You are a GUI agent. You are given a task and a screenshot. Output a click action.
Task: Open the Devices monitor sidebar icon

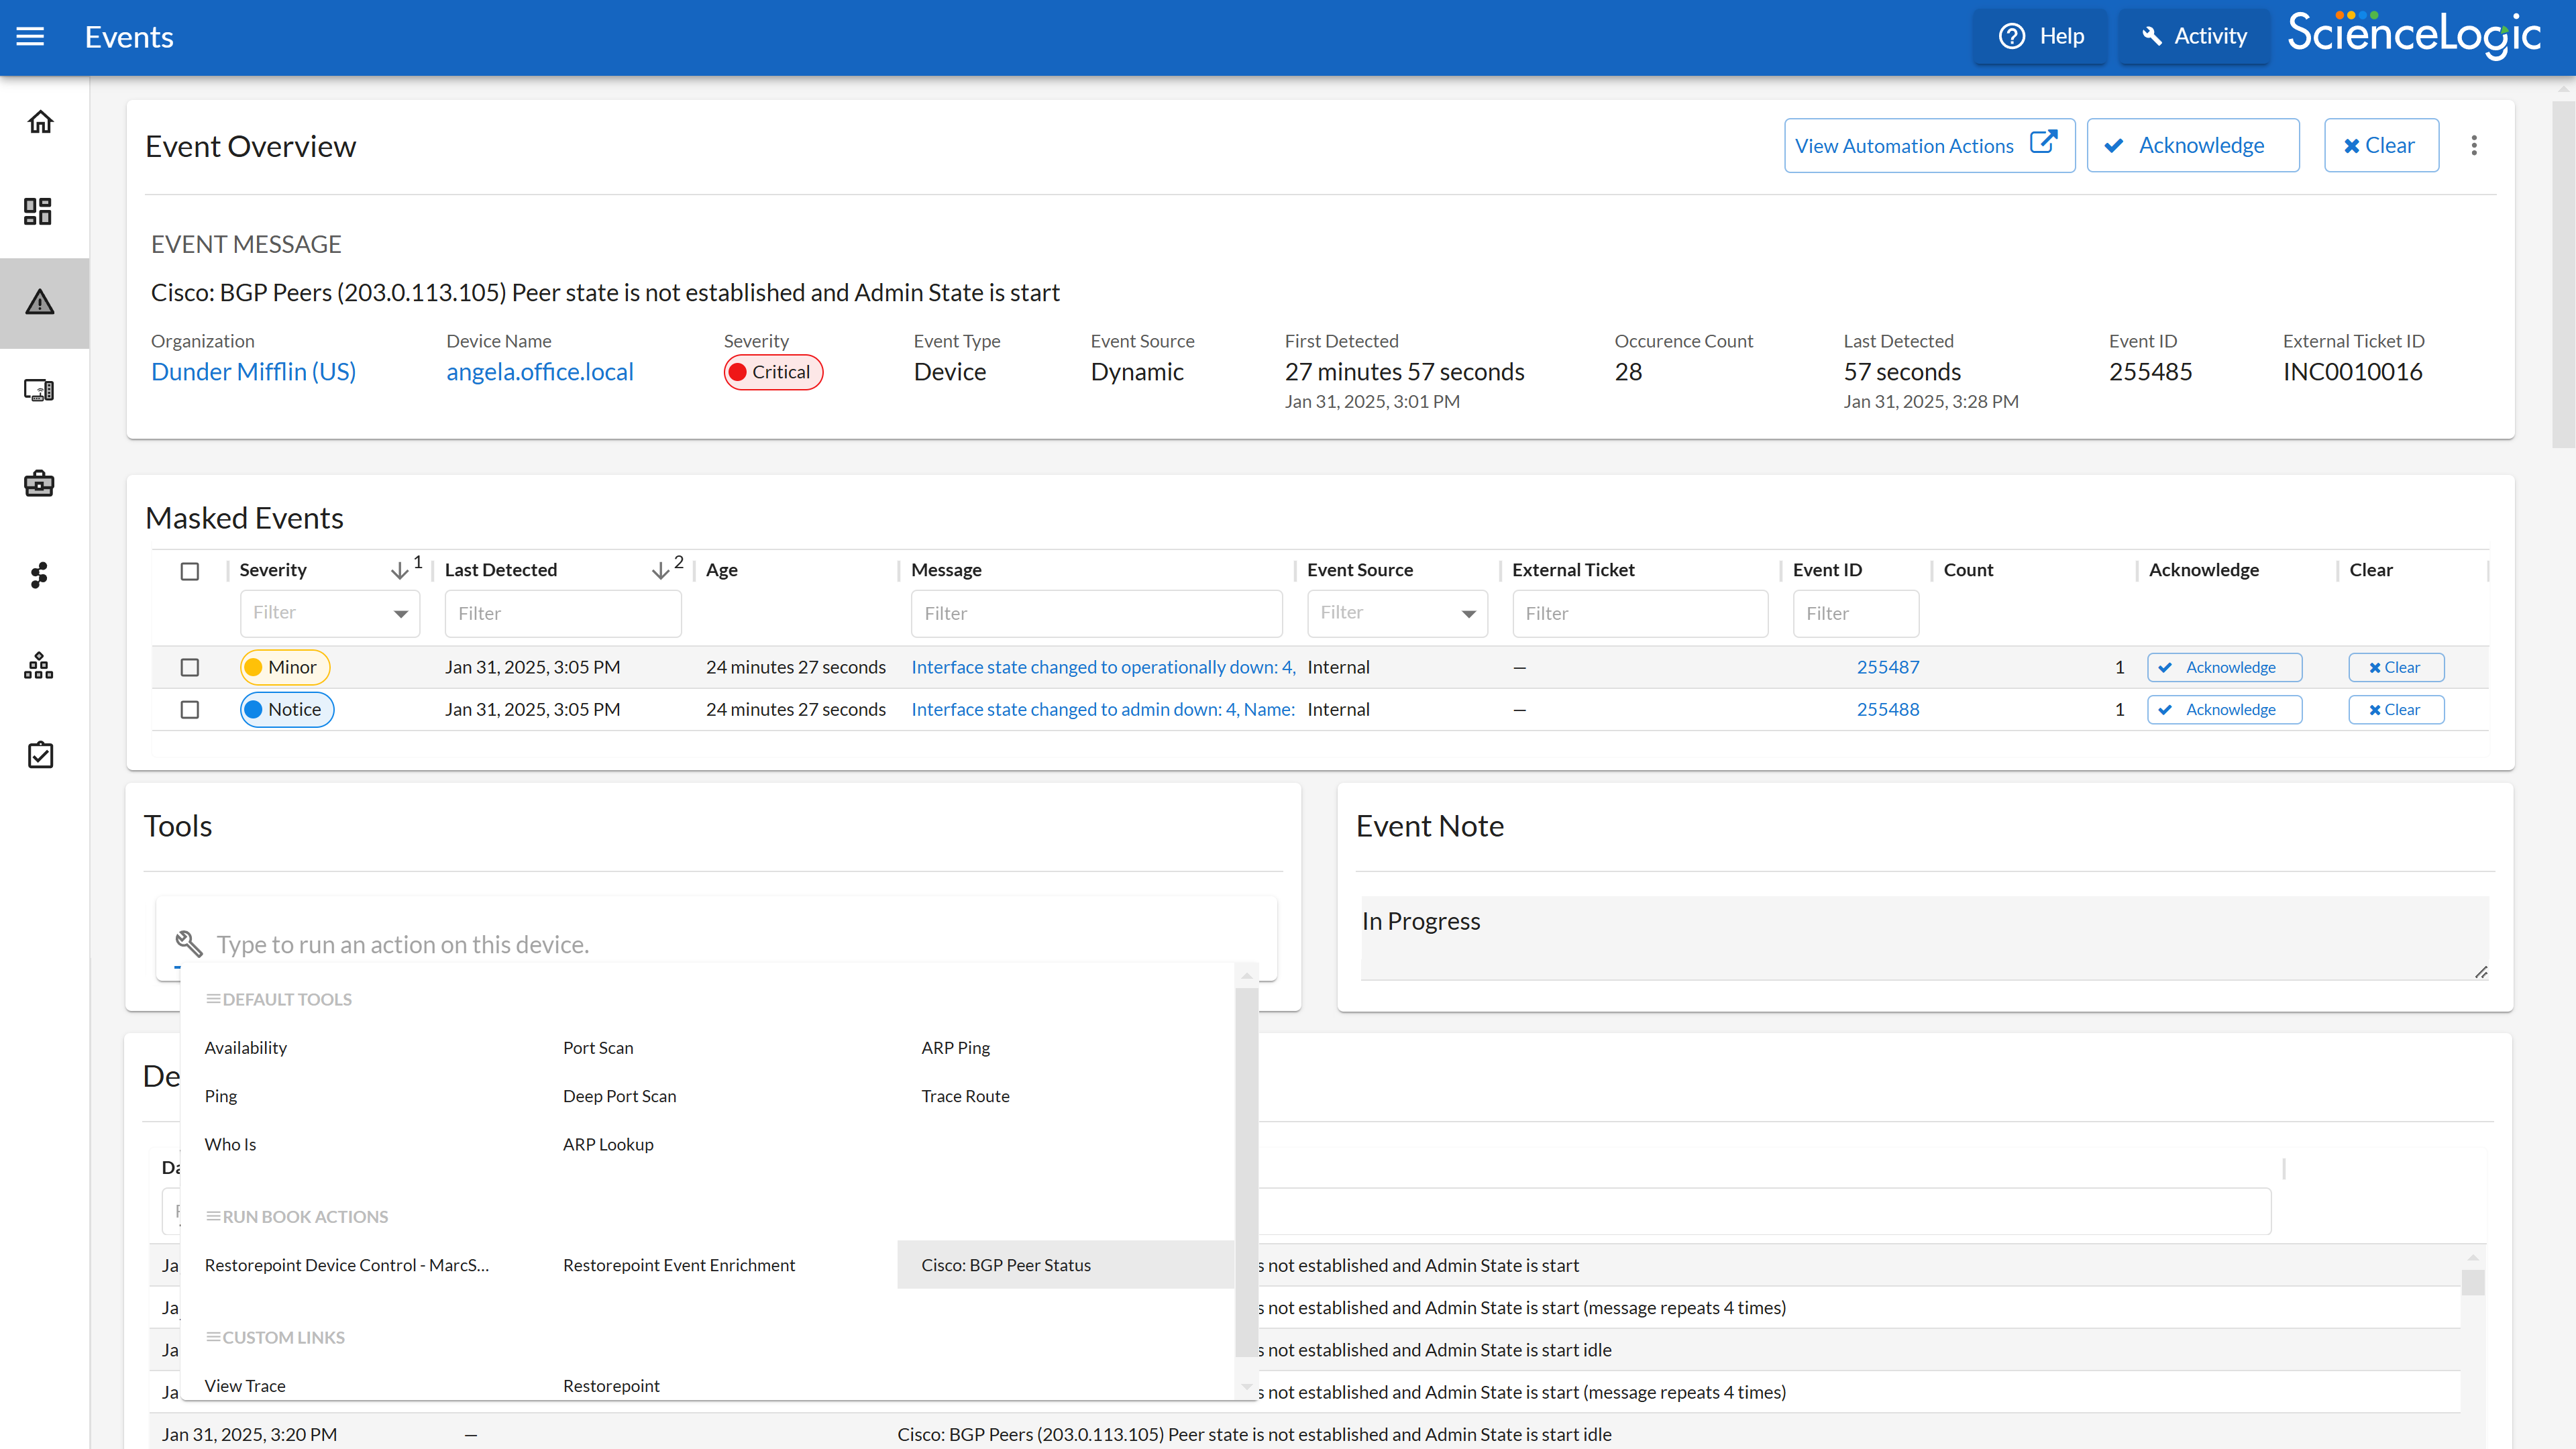[x=39, y=390]
